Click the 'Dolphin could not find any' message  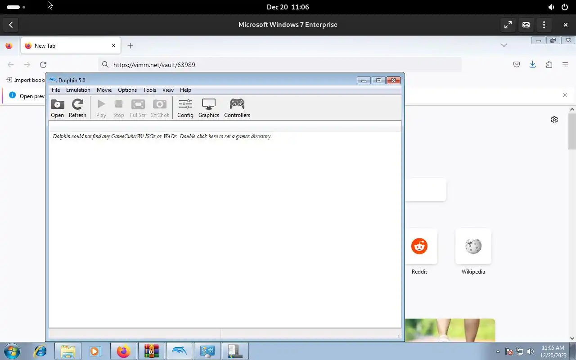click(163, 136)
